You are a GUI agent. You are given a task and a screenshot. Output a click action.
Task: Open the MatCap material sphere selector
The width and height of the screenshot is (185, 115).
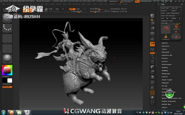point(7,59)
